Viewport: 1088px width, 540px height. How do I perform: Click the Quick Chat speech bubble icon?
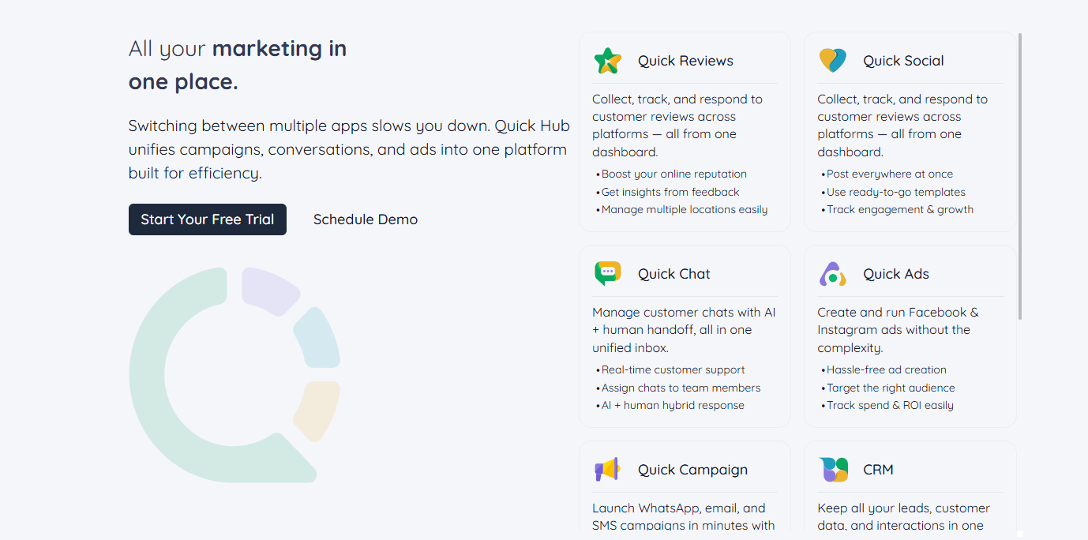pos(607,273)
